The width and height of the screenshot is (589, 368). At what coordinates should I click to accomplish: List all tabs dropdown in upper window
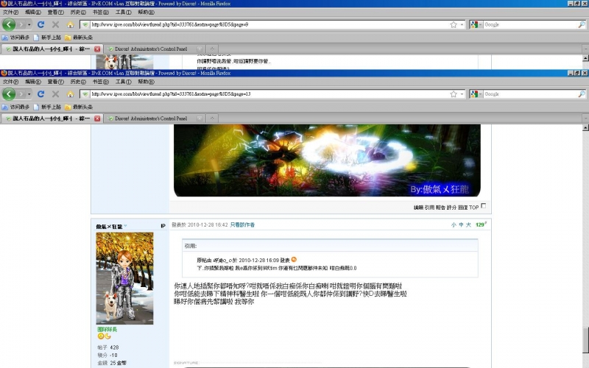(x=585, y=49)
